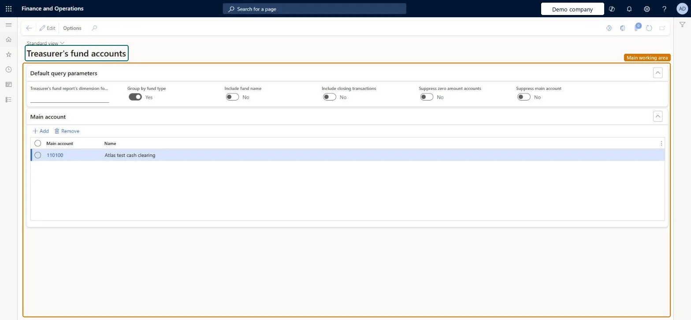Open page in new window icon
This screenshot has height=320, width=691.
tap(662, 28)
